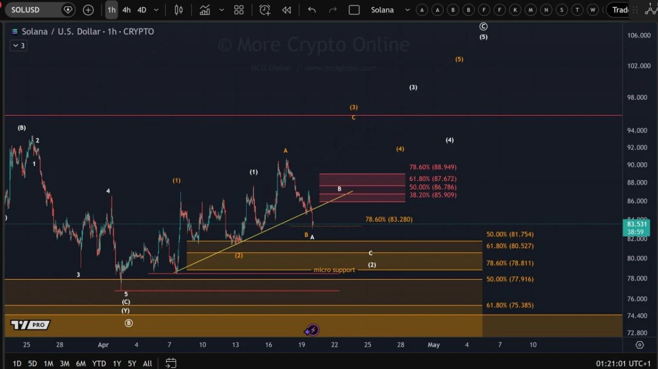Set the range to YTD
The width and height of the screenshot is (658, 369).
coord(99,363)
